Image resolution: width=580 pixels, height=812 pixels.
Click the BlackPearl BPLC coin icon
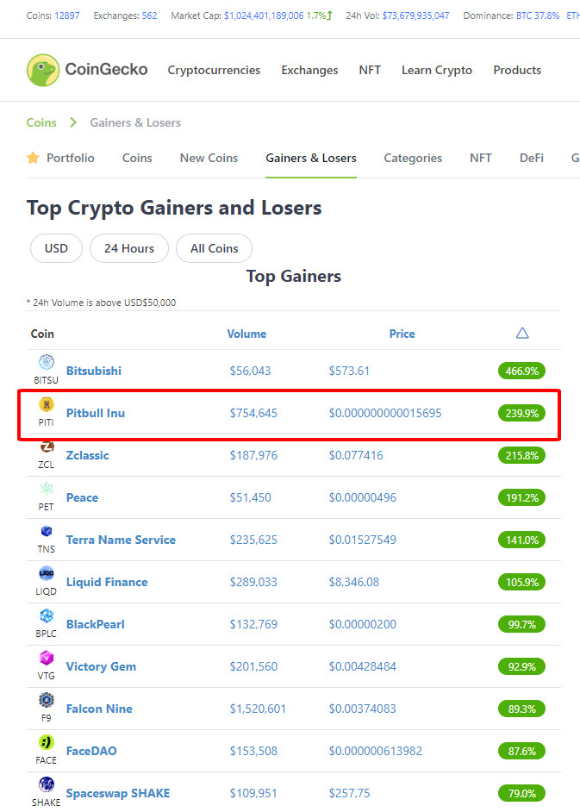(47, 615)
